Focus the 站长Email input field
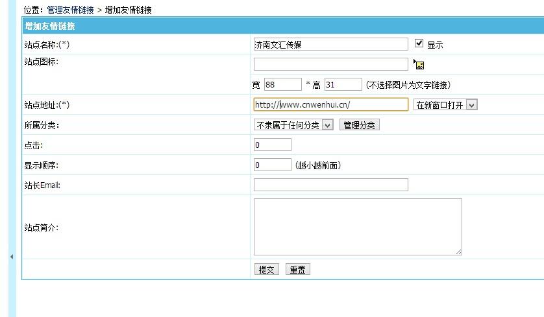Image resolution: width=544 pixels, height=317 pixels. (x=330, y=185)
